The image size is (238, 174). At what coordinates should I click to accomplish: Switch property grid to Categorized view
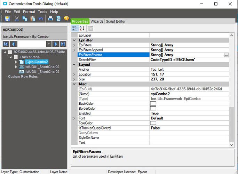75,28
